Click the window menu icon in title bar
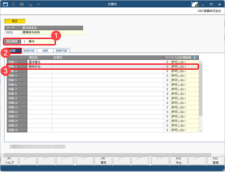The width and height of the screenshot is (225, 172). 5,4
